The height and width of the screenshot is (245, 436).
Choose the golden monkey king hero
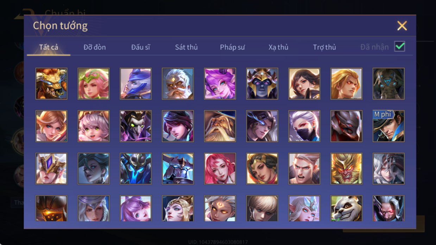click(x=346, y=169)
